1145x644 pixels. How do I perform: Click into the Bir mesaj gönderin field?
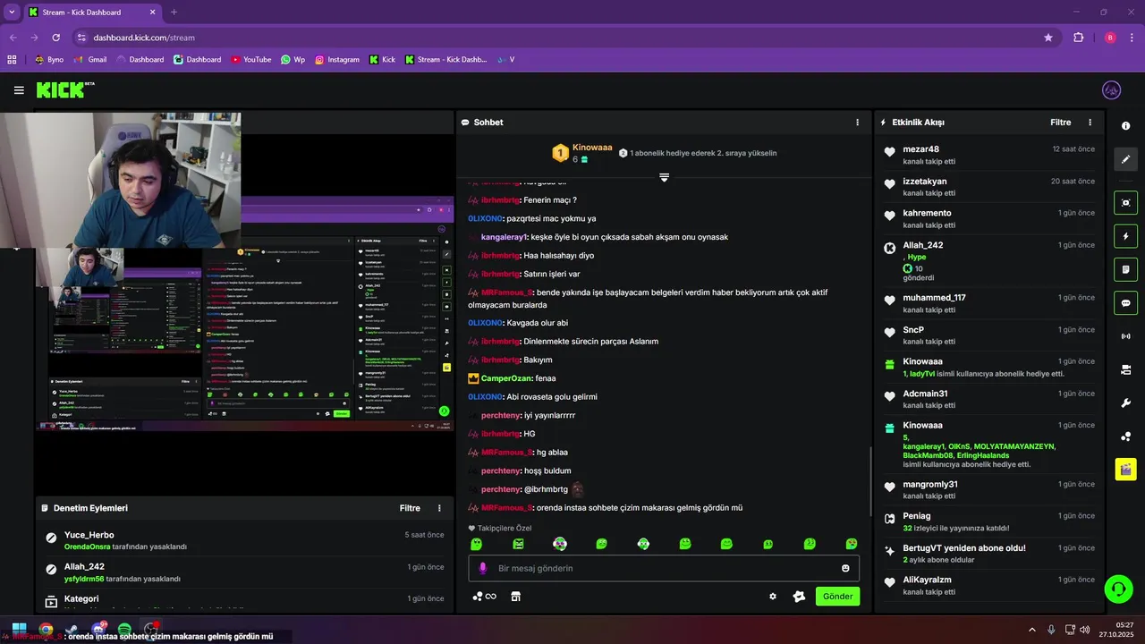pyautogui.click(x=664, y=568)
